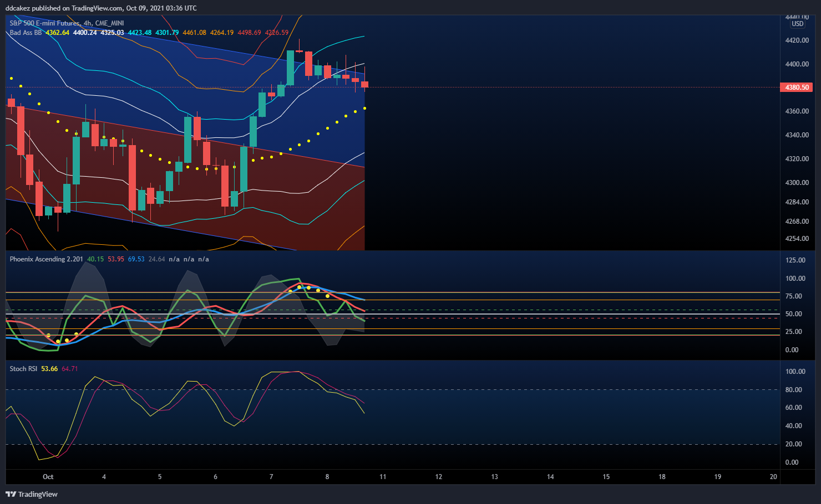Select the cyan Bad Ass BB value 4423.48
The width and height of the screenshot is (821, 504).
point(140,33)
